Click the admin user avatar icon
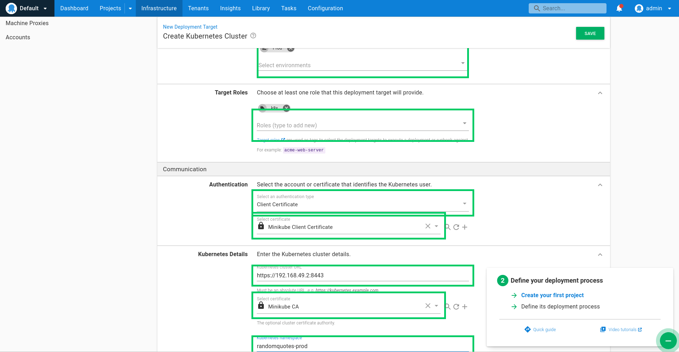Viewport: 679px width, 352px height. pyautogui.click(x=639, y=8)
